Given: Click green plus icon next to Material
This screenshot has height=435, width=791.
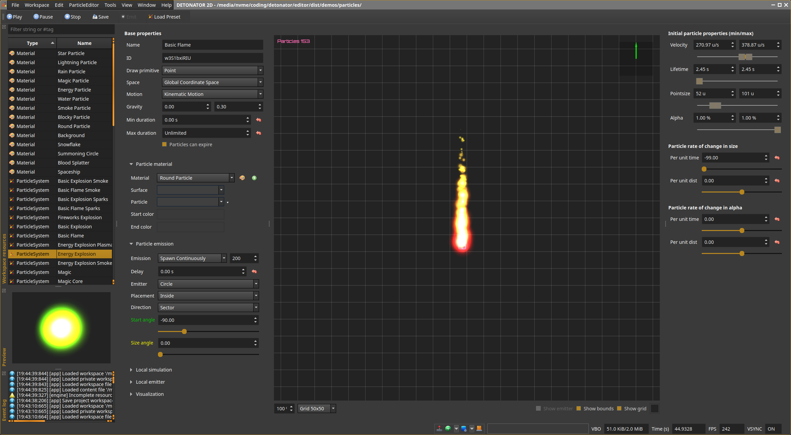Looking at the screenshot, I should (x=254, y=178).
